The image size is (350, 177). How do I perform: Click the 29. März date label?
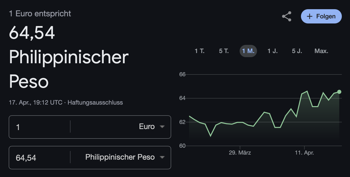pos(240,153)
